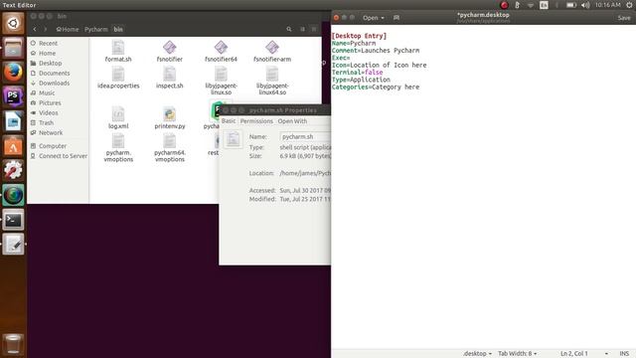Open the .desktop language dropdown
This screenshot has width=636, height=358.
(x=477, y=354)
